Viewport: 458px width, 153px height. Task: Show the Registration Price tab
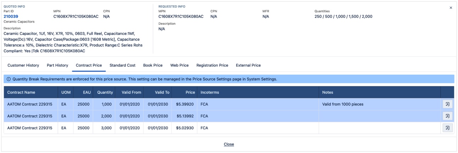[x=212, y=65]
